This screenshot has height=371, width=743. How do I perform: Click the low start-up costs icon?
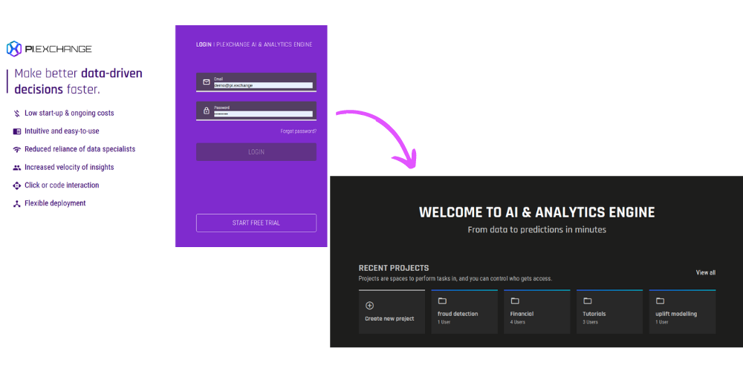click(17, 114)
